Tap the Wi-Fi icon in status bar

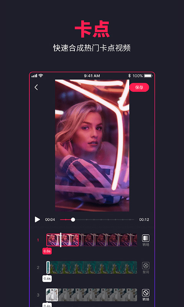(41, 76)
